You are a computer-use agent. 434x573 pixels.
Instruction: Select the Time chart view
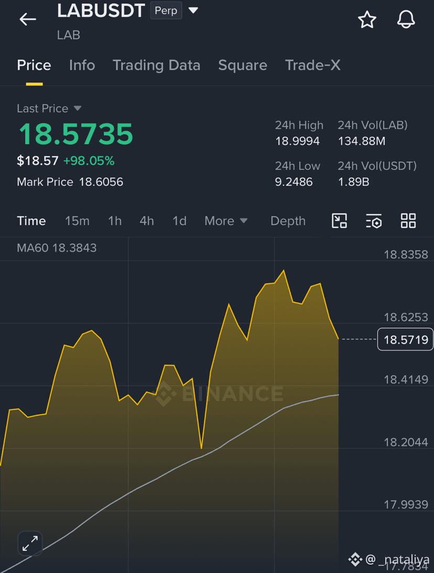point(31,221)
